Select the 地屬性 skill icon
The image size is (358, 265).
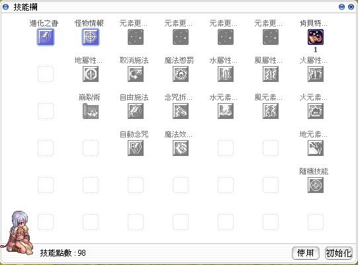click(91, 74)
